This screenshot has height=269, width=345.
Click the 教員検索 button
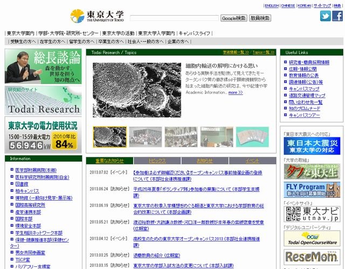pyautogui.click(x=260, y=18)
